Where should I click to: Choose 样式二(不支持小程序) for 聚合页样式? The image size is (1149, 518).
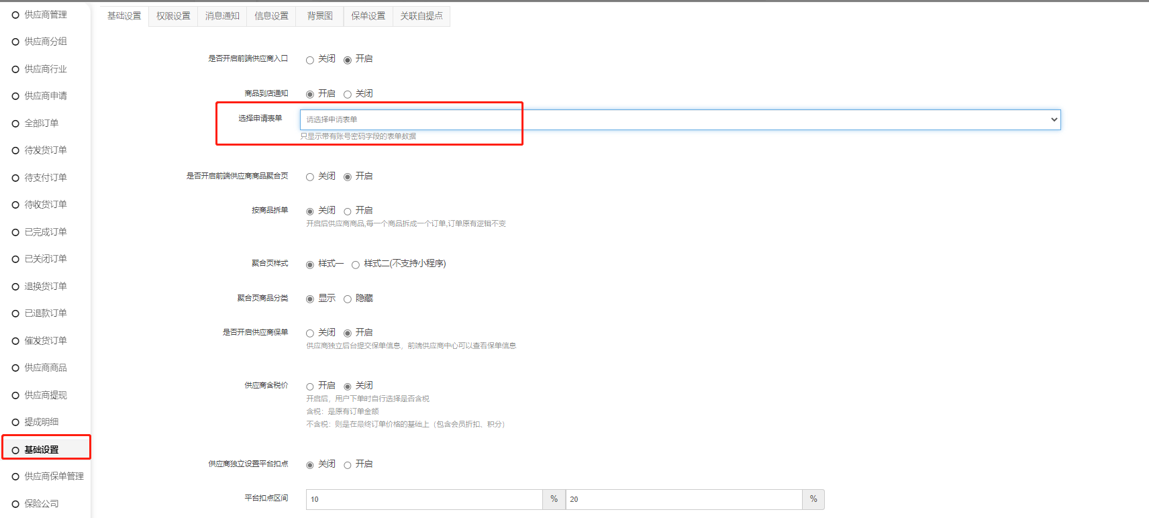[356, 264]
